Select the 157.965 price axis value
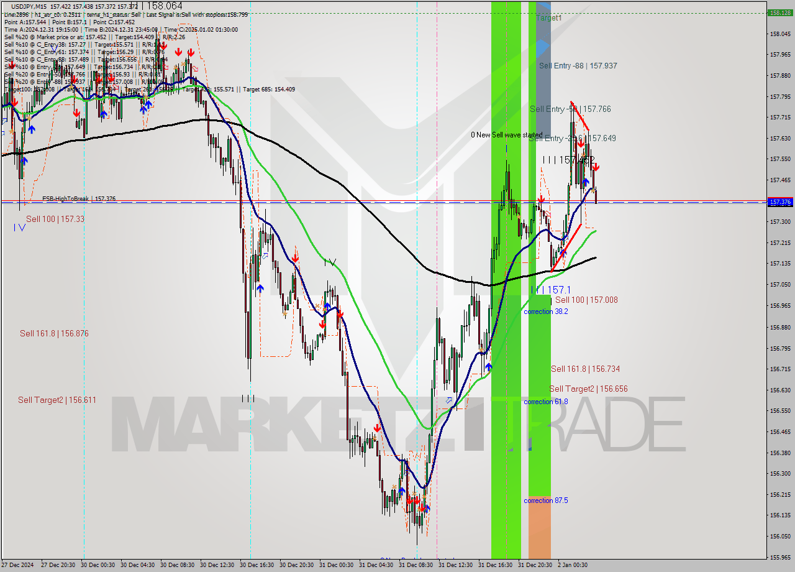Image resolution: width=795 pixels, height=572 pixels. tap(779, 55)
